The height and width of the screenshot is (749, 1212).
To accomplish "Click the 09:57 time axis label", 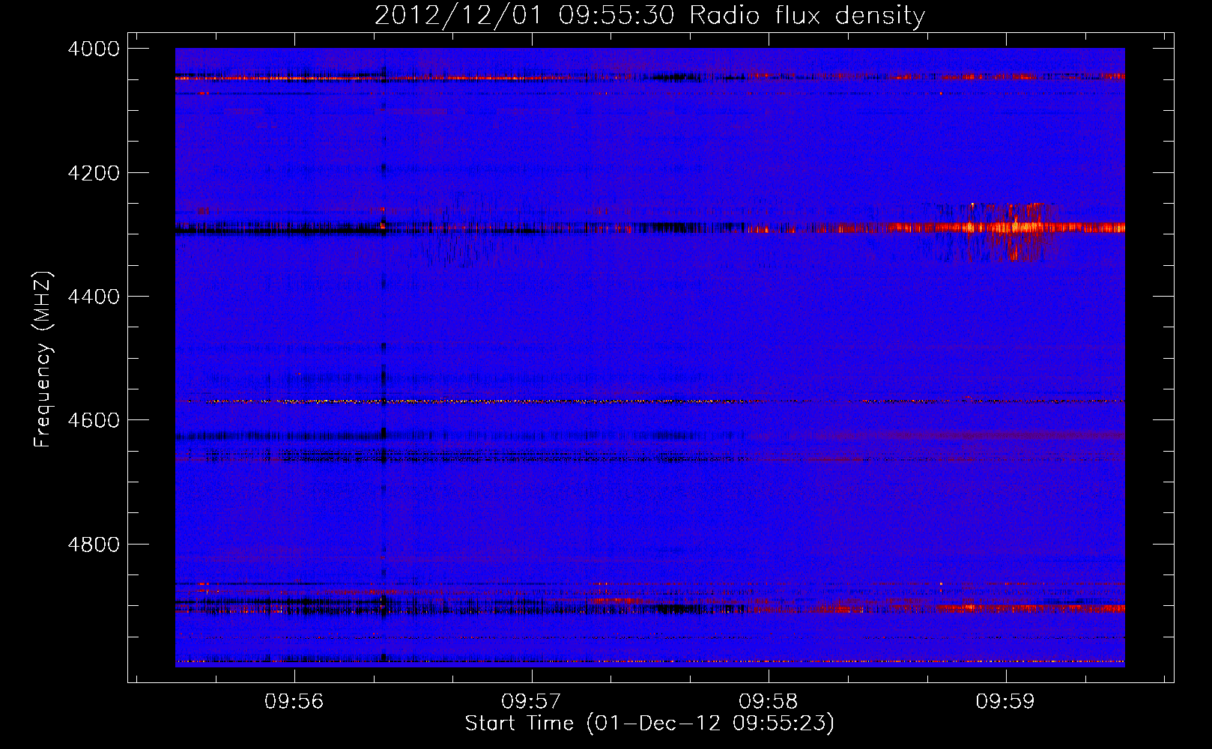I will click(x=531, y=702).
